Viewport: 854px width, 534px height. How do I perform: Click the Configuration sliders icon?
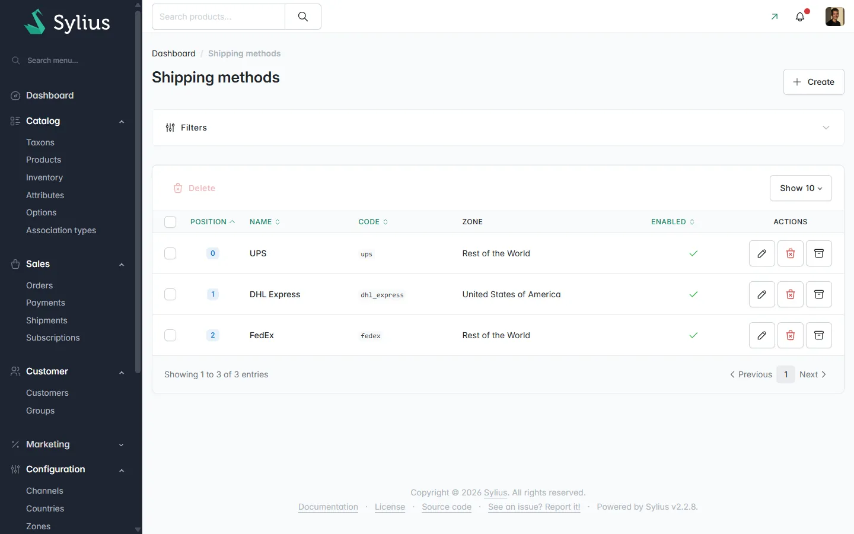[15, 469]
